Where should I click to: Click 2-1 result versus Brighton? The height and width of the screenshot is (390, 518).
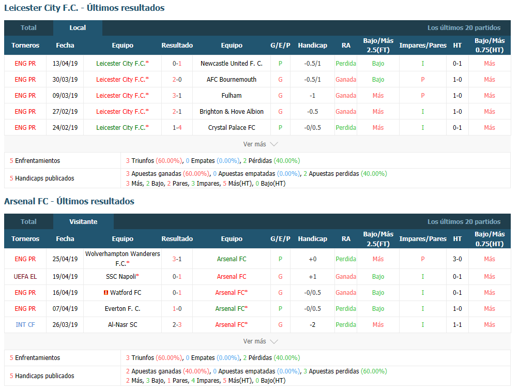(177, 111)
